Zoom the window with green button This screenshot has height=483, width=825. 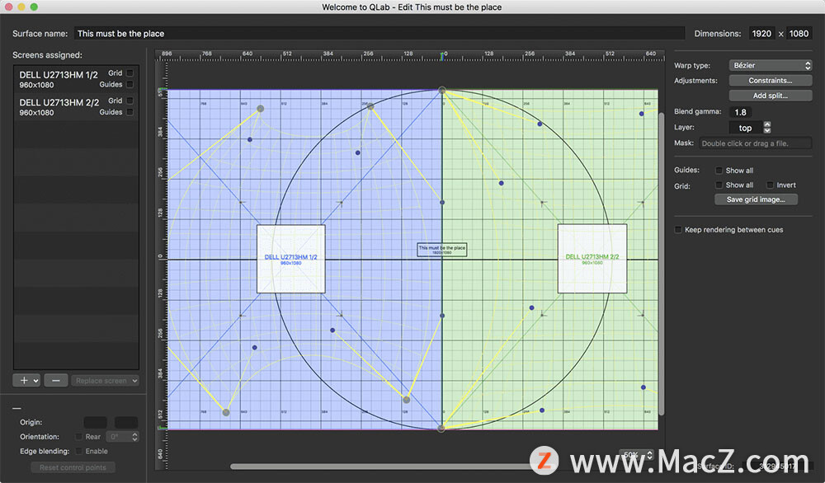coord(34,7)
